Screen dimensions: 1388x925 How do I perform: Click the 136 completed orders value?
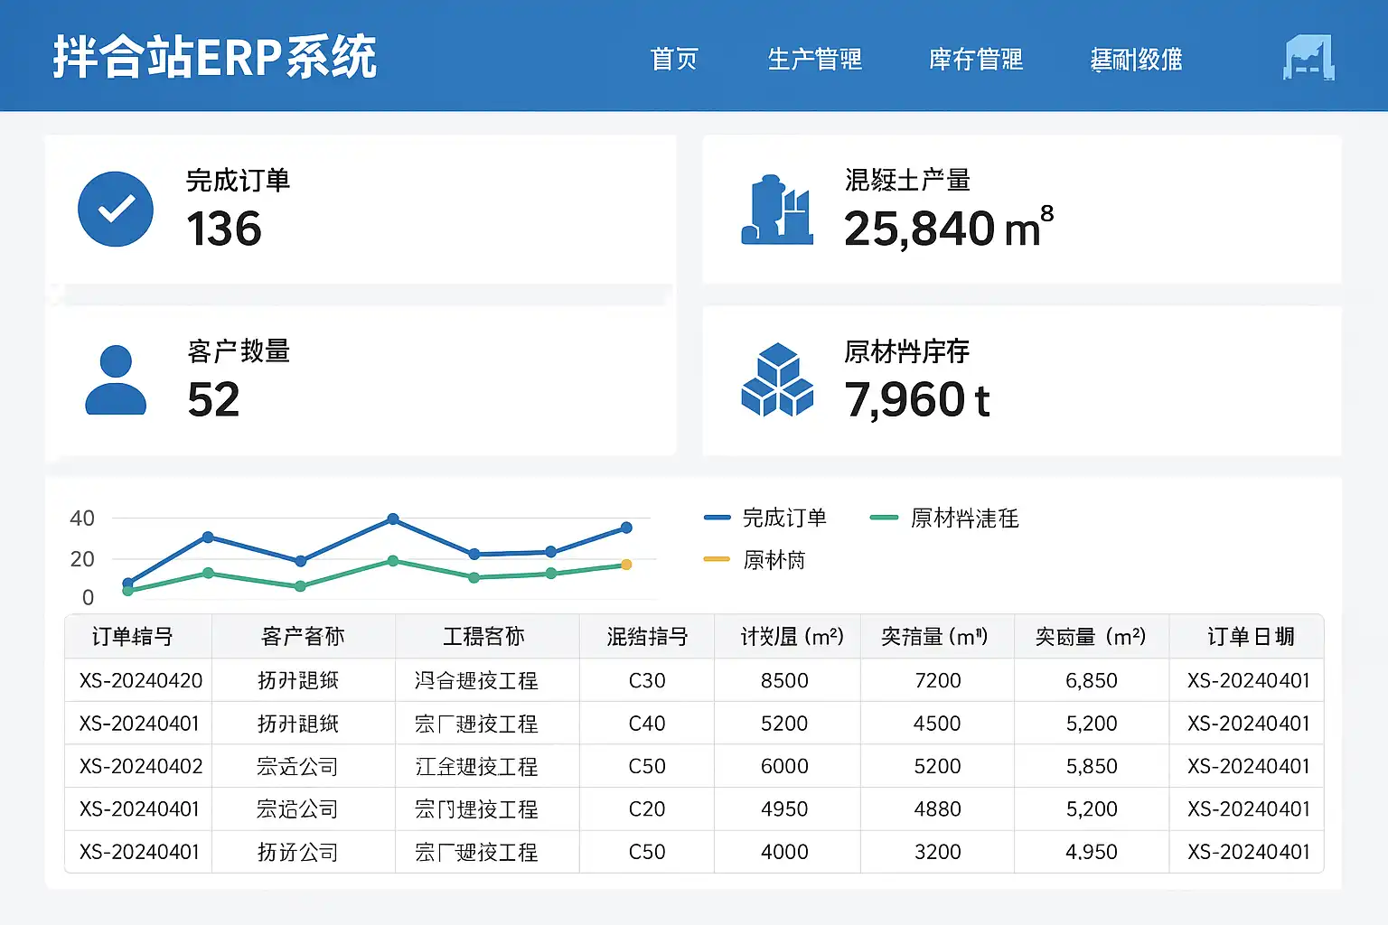(224, 229)
